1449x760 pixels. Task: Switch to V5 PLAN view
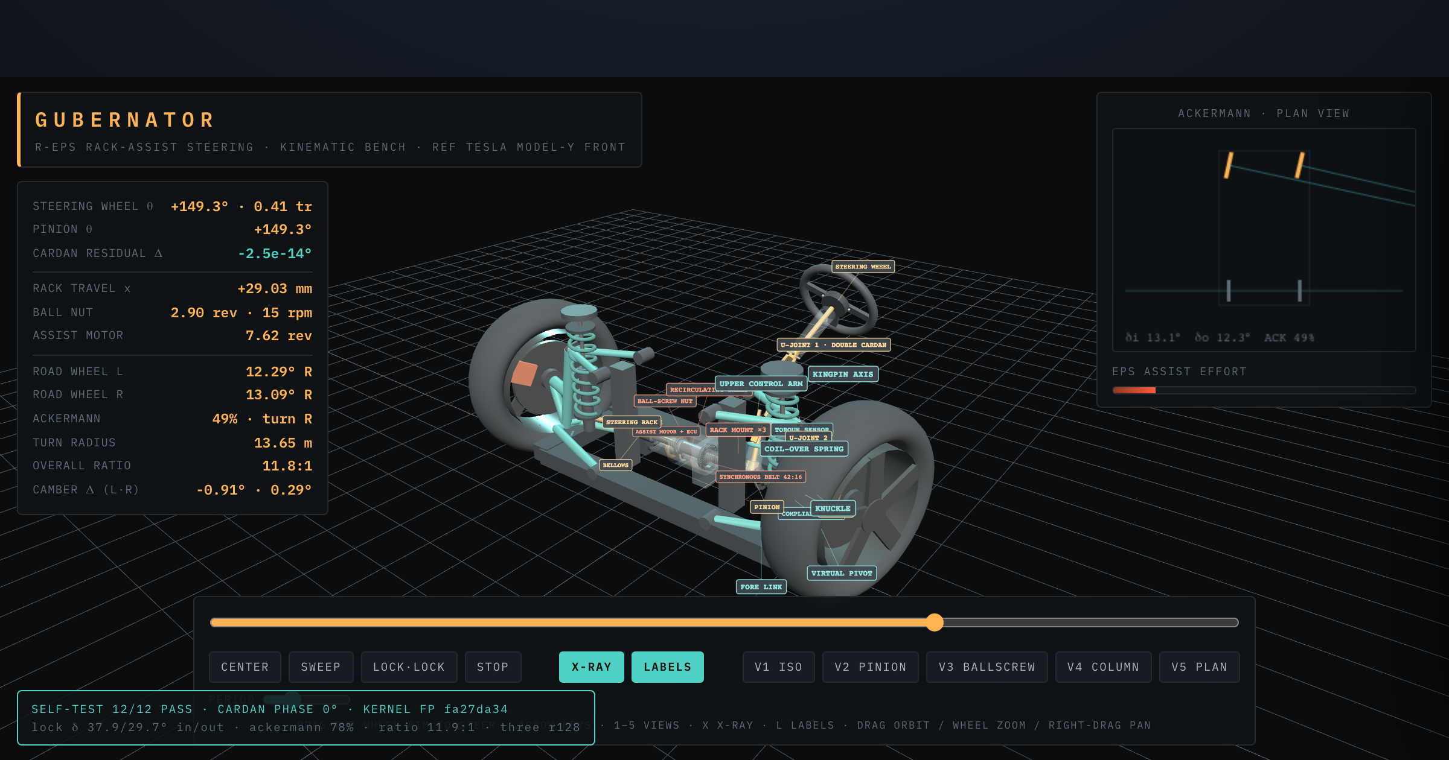(1199, 667)
